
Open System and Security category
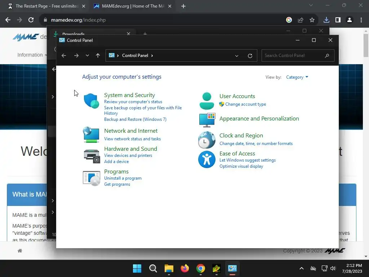(129, 95)
